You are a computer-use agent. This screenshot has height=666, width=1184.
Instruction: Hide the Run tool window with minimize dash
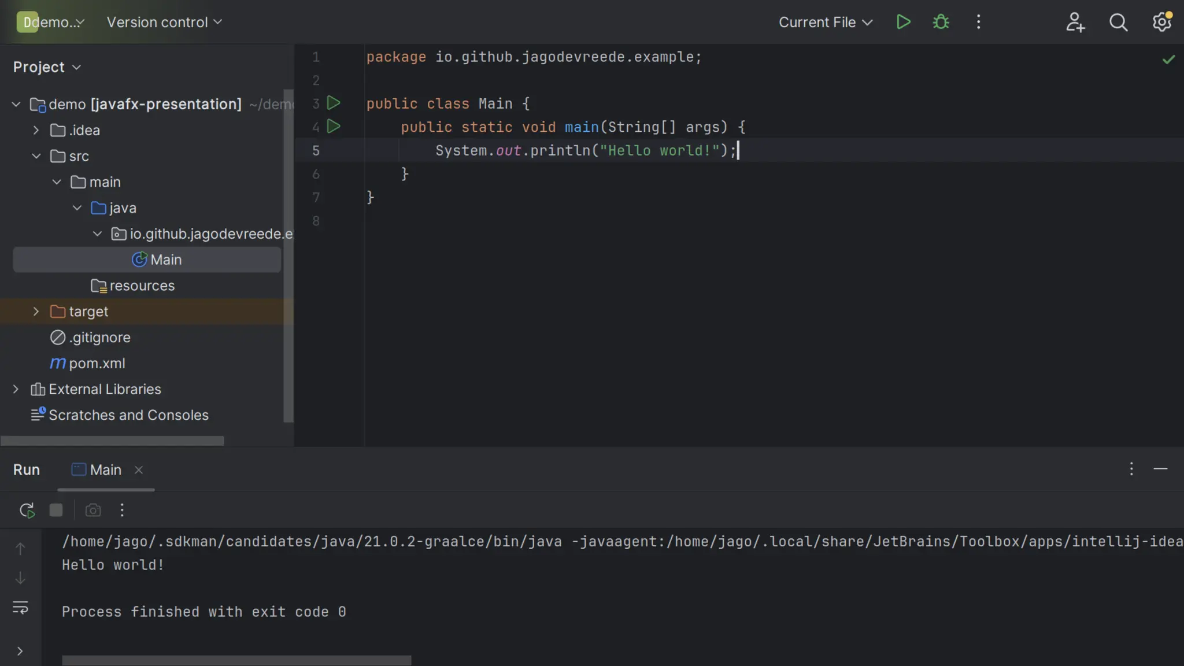1160,469
